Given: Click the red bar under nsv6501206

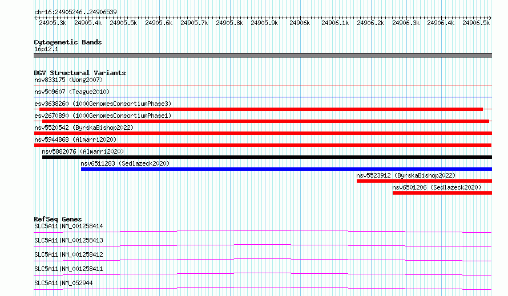Looking at the screenshot, I should (442, 193).
